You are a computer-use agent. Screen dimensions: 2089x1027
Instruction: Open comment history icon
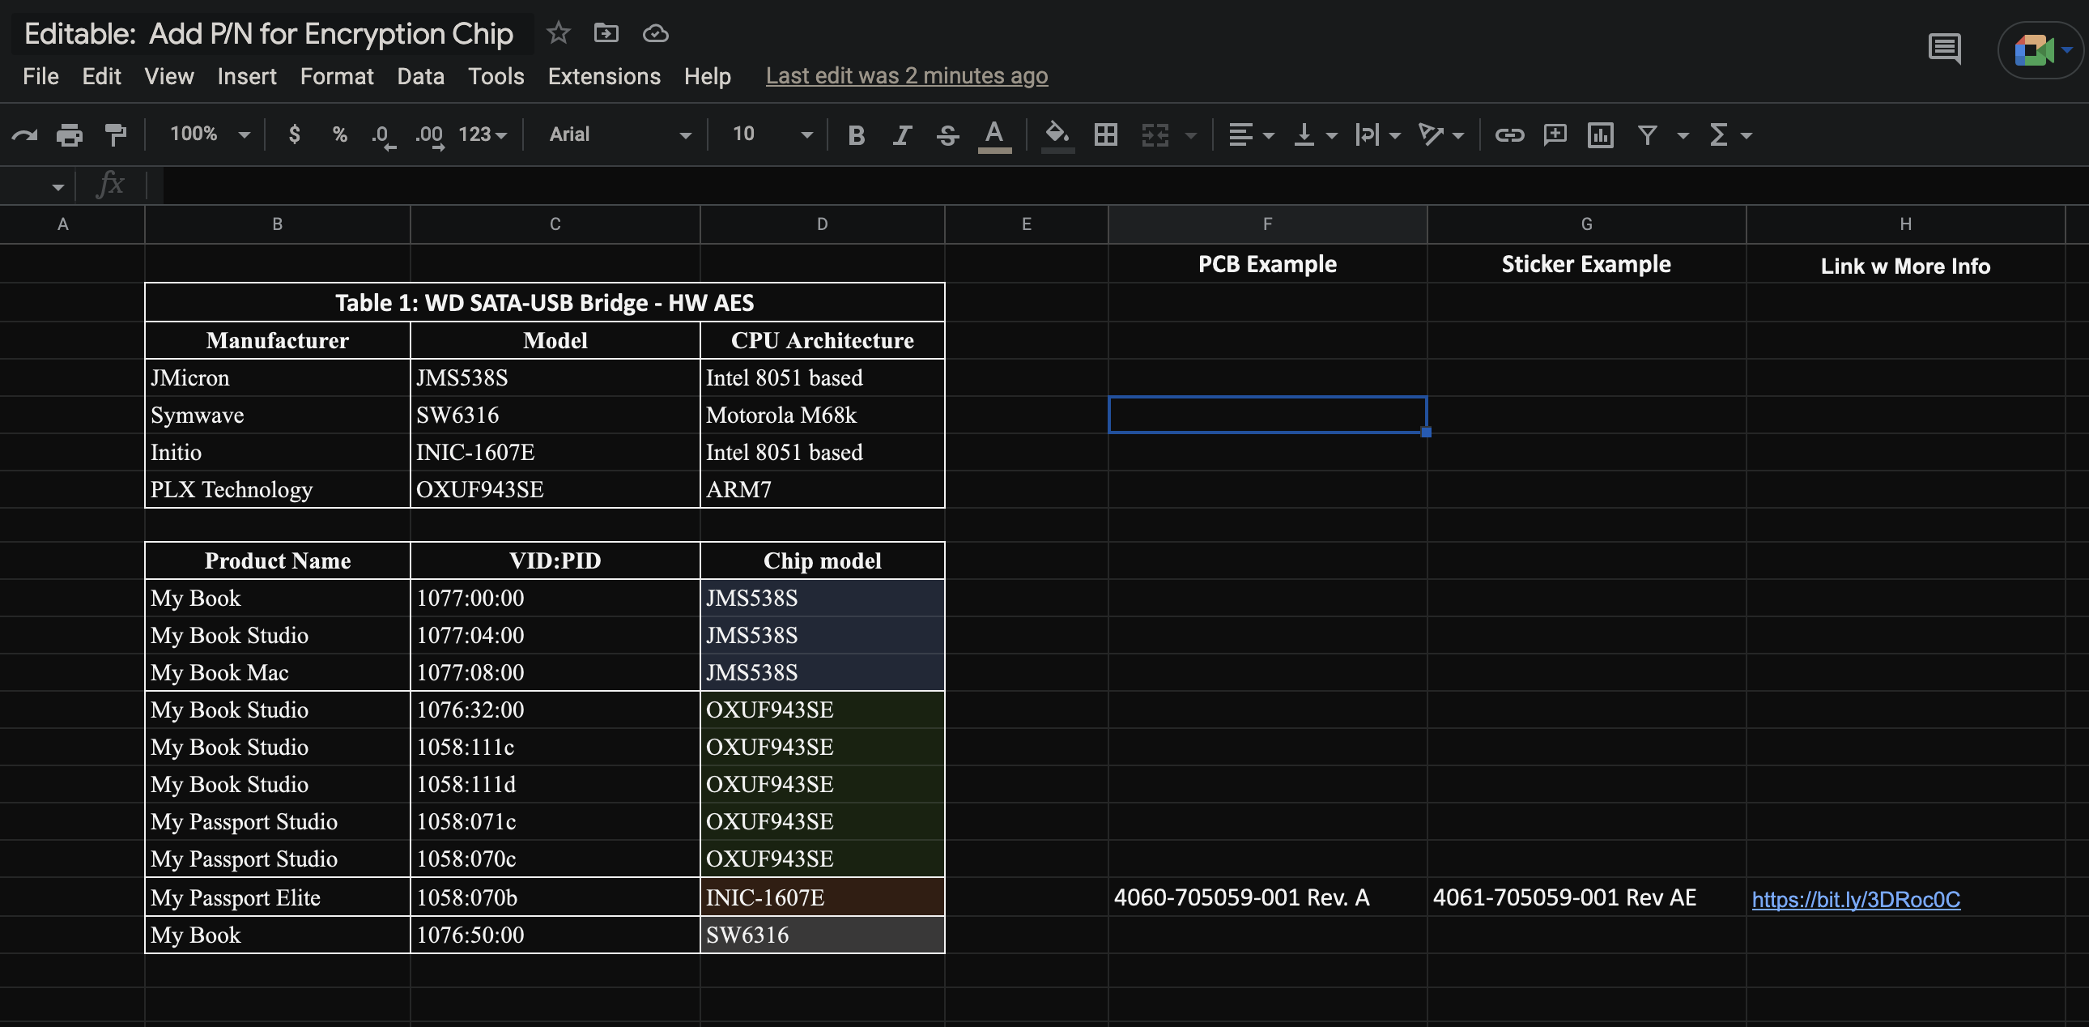tap(1944, 49)
